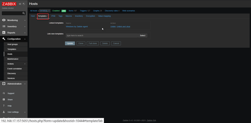Click the Support headset icon

click(4, 93)
